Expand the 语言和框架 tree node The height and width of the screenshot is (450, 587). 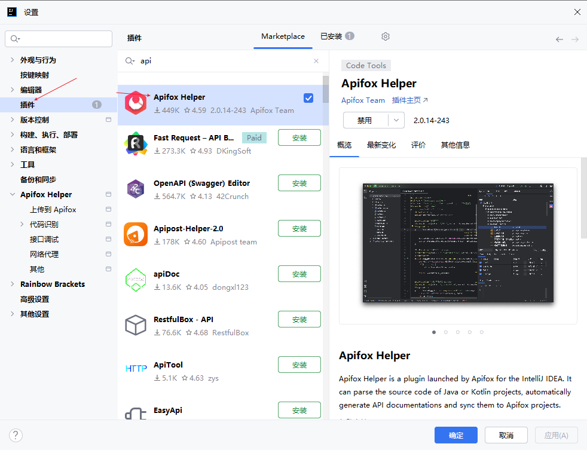tap(13, 150)
